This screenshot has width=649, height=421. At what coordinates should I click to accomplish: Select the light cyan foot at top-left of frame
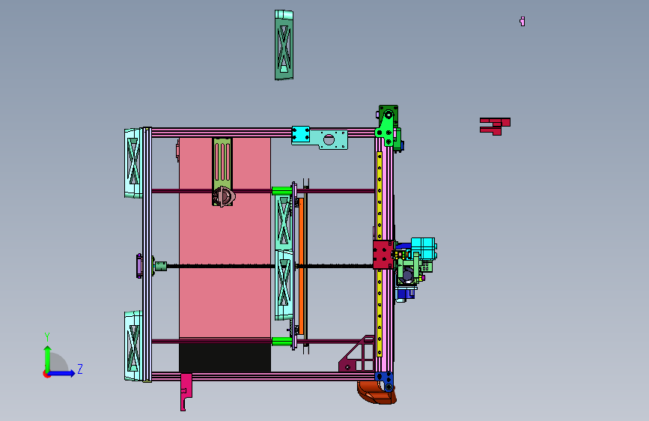click(x=133, y=163)
